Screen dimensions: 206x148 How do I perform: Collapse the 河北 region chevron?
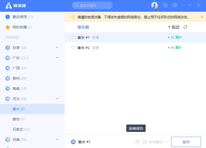point(57,98)
